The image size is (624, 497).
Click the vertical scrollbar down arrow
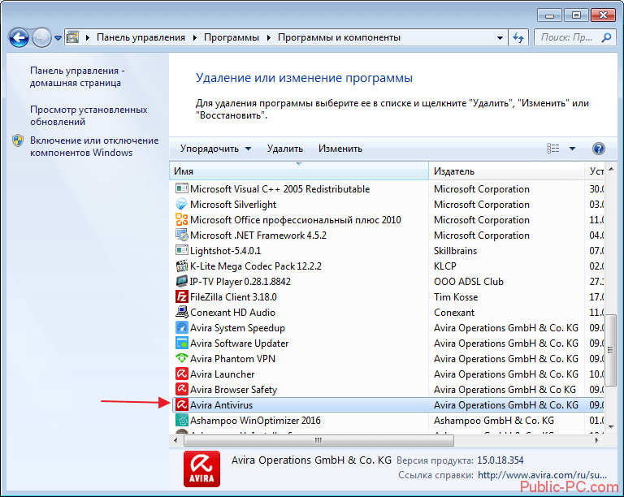pyautogui.click(x=611, y=427)
